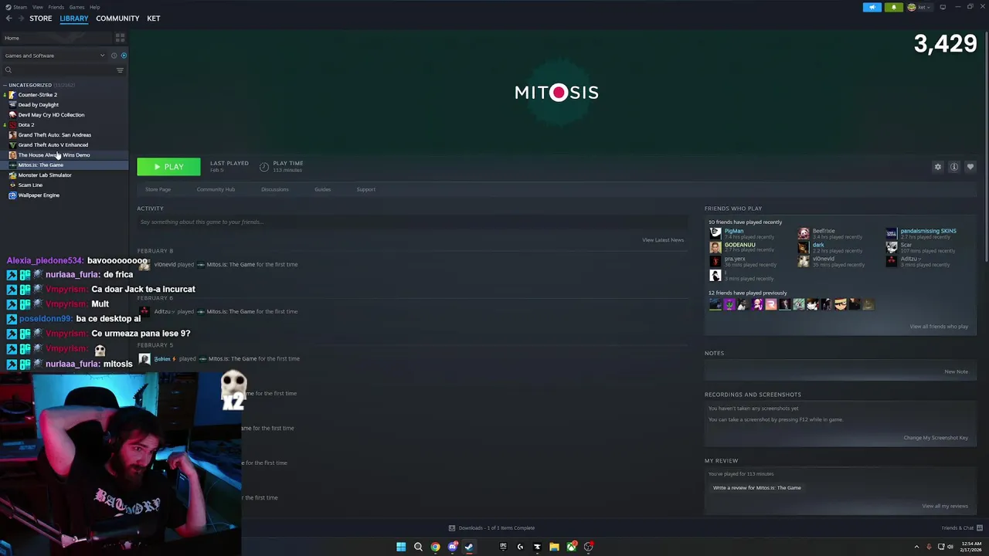The height and width of the screenshot is (556, 989).
Task: Switch to the COMMUNITY tab
Action: [x=117, y=19]
